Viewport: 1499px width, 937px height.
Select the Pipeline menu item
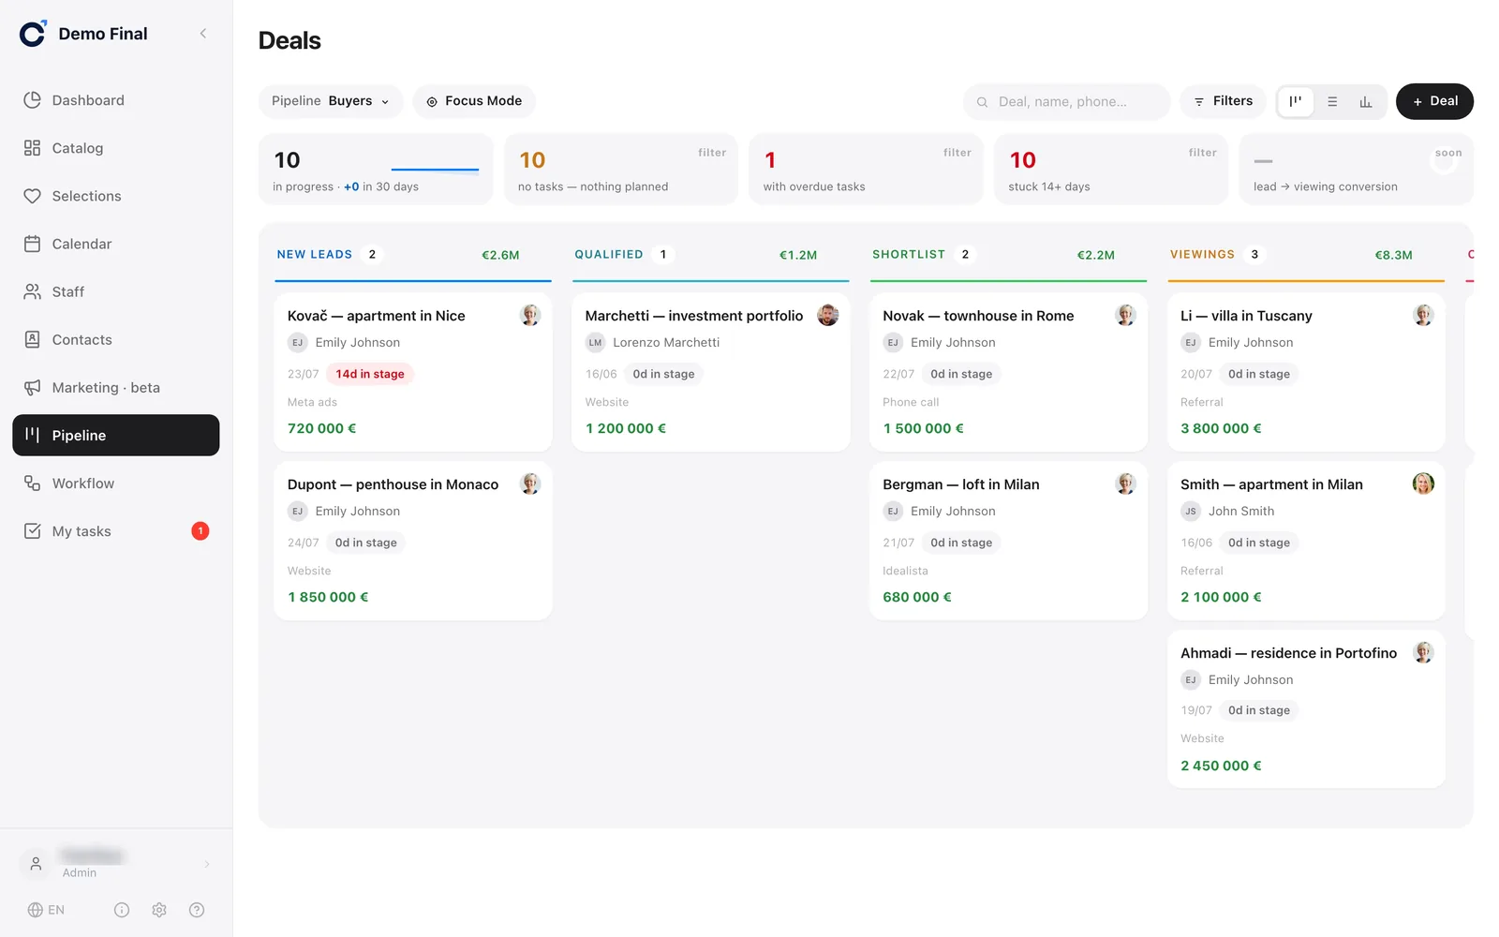(x=115, y=435)
